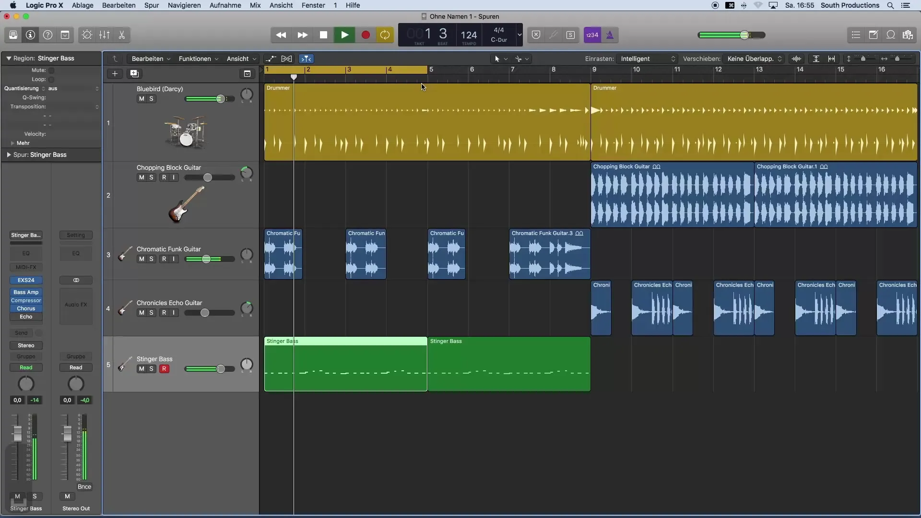
Task: Click the Bass Amp plugin slot
Action: (x=26, y=292)
